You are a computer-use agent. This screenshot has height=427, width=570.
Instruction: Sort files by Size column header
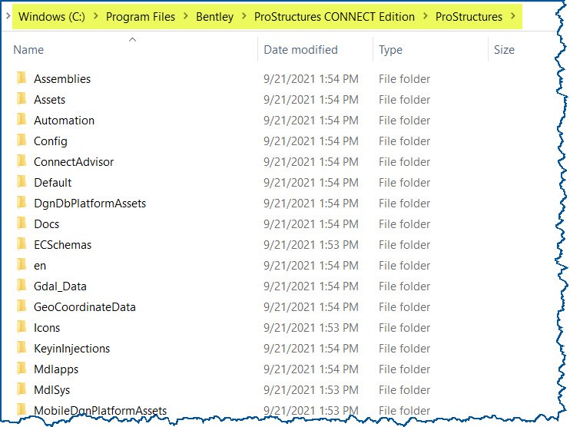click(504, 49)
